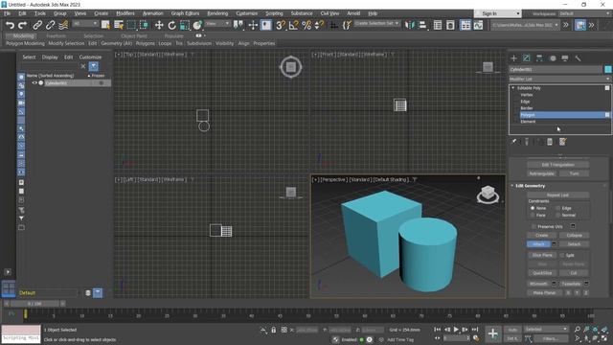Click Configure Modifier Sets icon
613x345 pixels.
click(562, 142)
